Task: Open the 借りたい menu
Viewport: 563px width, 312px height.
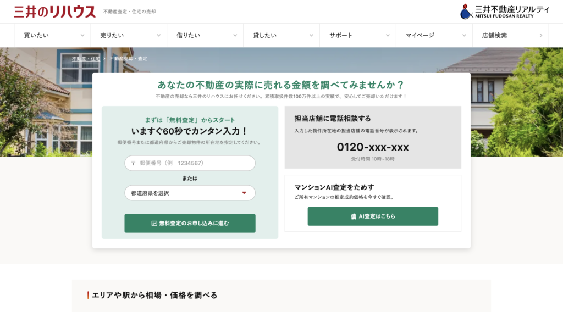Action: point(205,36)
